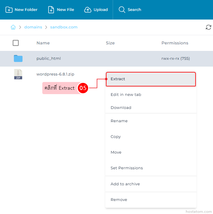Viewport: 213px width, 214px height.
Task: Sort files by Name column header
Action: 43,43
